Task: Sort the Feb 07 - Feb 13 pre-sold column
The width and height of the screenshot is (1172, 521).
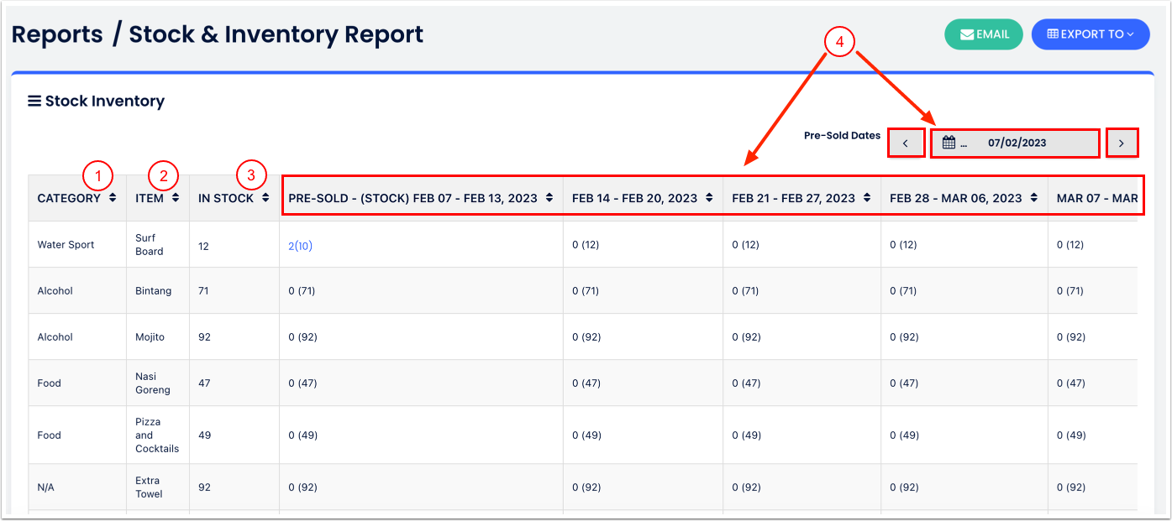Action: tap(549, 198)
